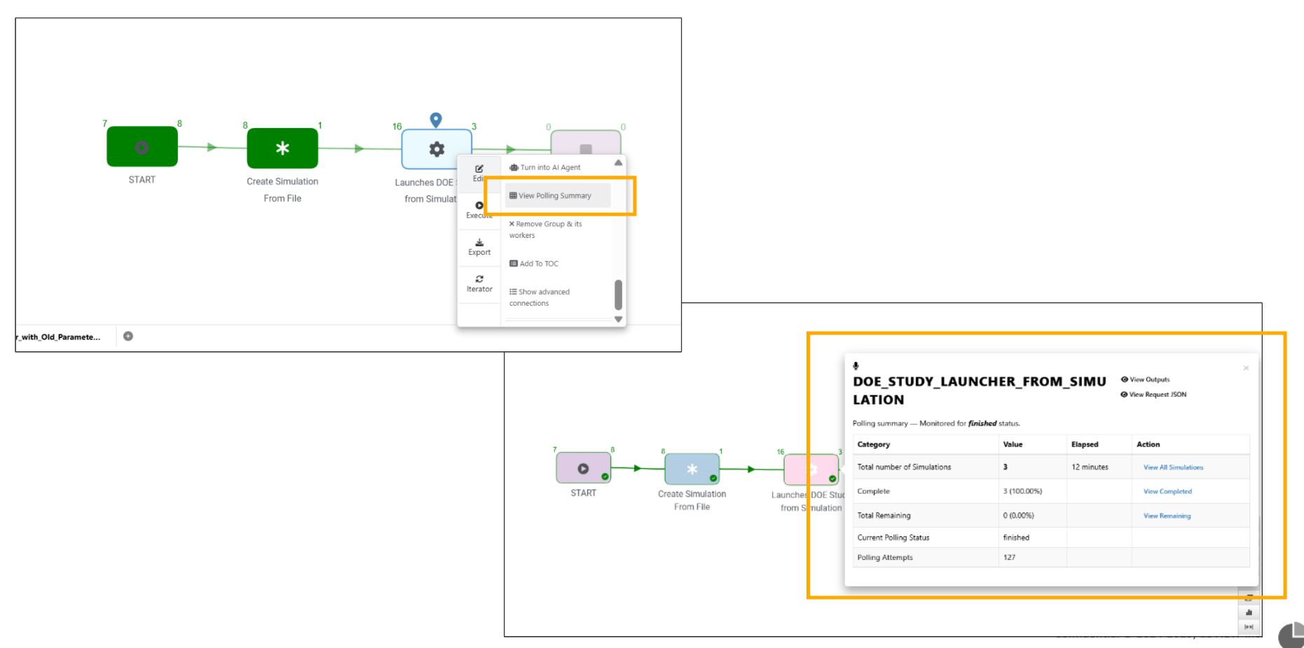
Task: Select the light purple stop node in top workflow
Action: coord(586,143)
